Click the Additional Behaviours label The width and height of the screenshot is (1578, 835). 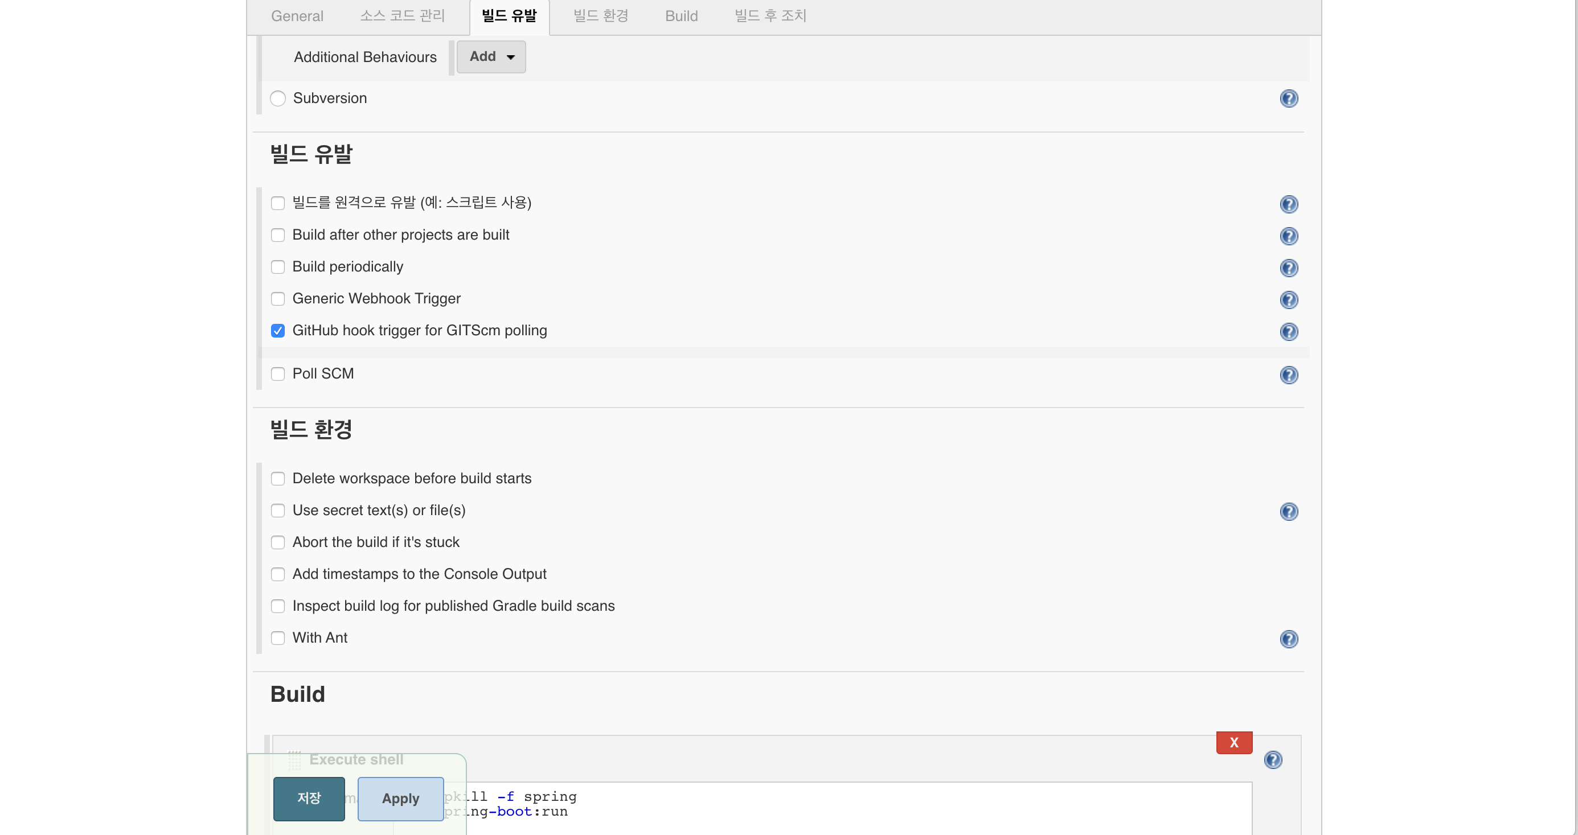click(x=365, y=57)
